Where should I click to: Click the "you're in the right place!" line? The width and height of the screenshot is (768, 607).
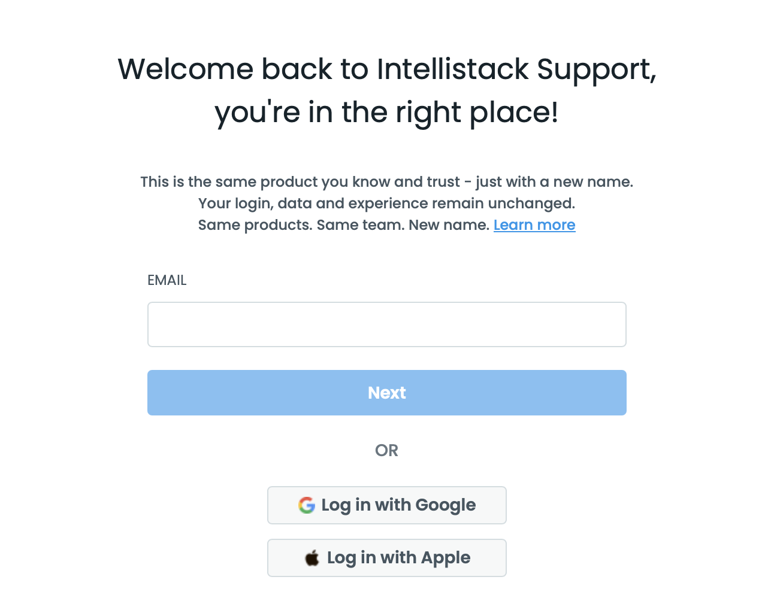(386, 113)
